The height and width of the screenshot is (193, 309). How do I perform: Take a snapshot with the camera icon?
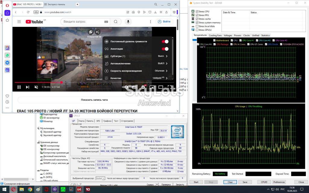click(x=133, y=12)
